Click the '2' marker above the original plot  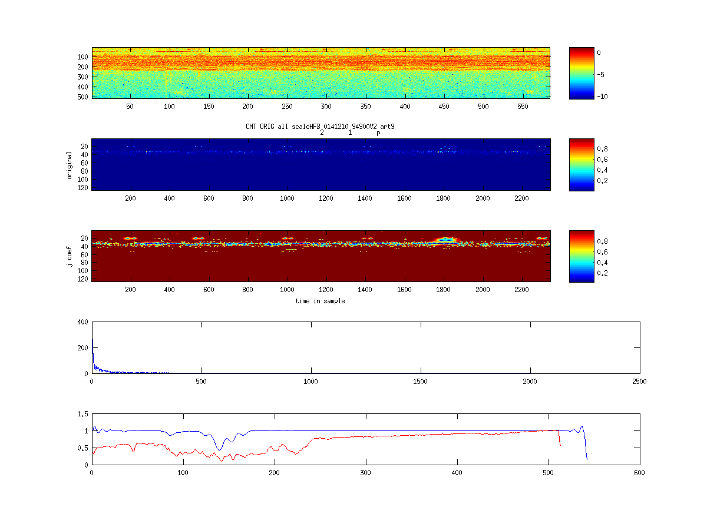pos(322,132)
